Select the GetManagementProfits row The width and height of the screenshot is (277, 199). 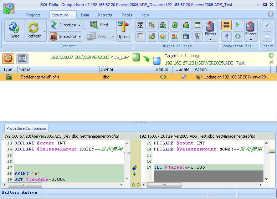[x=40, y=77]
